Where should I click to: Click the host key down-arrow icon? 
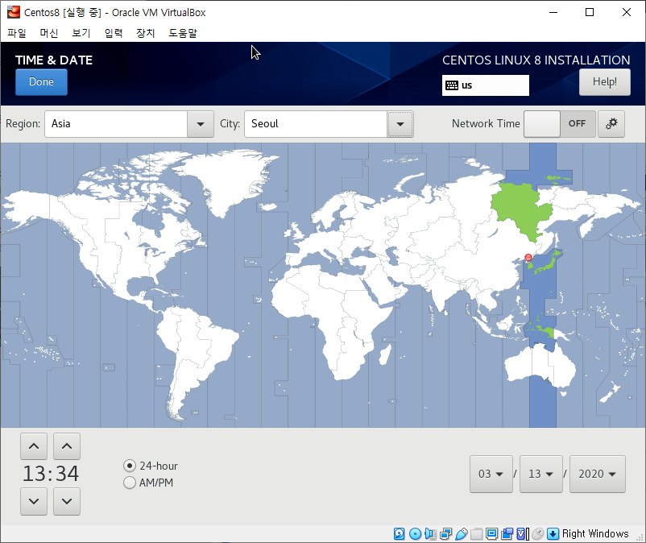point(553,534)
